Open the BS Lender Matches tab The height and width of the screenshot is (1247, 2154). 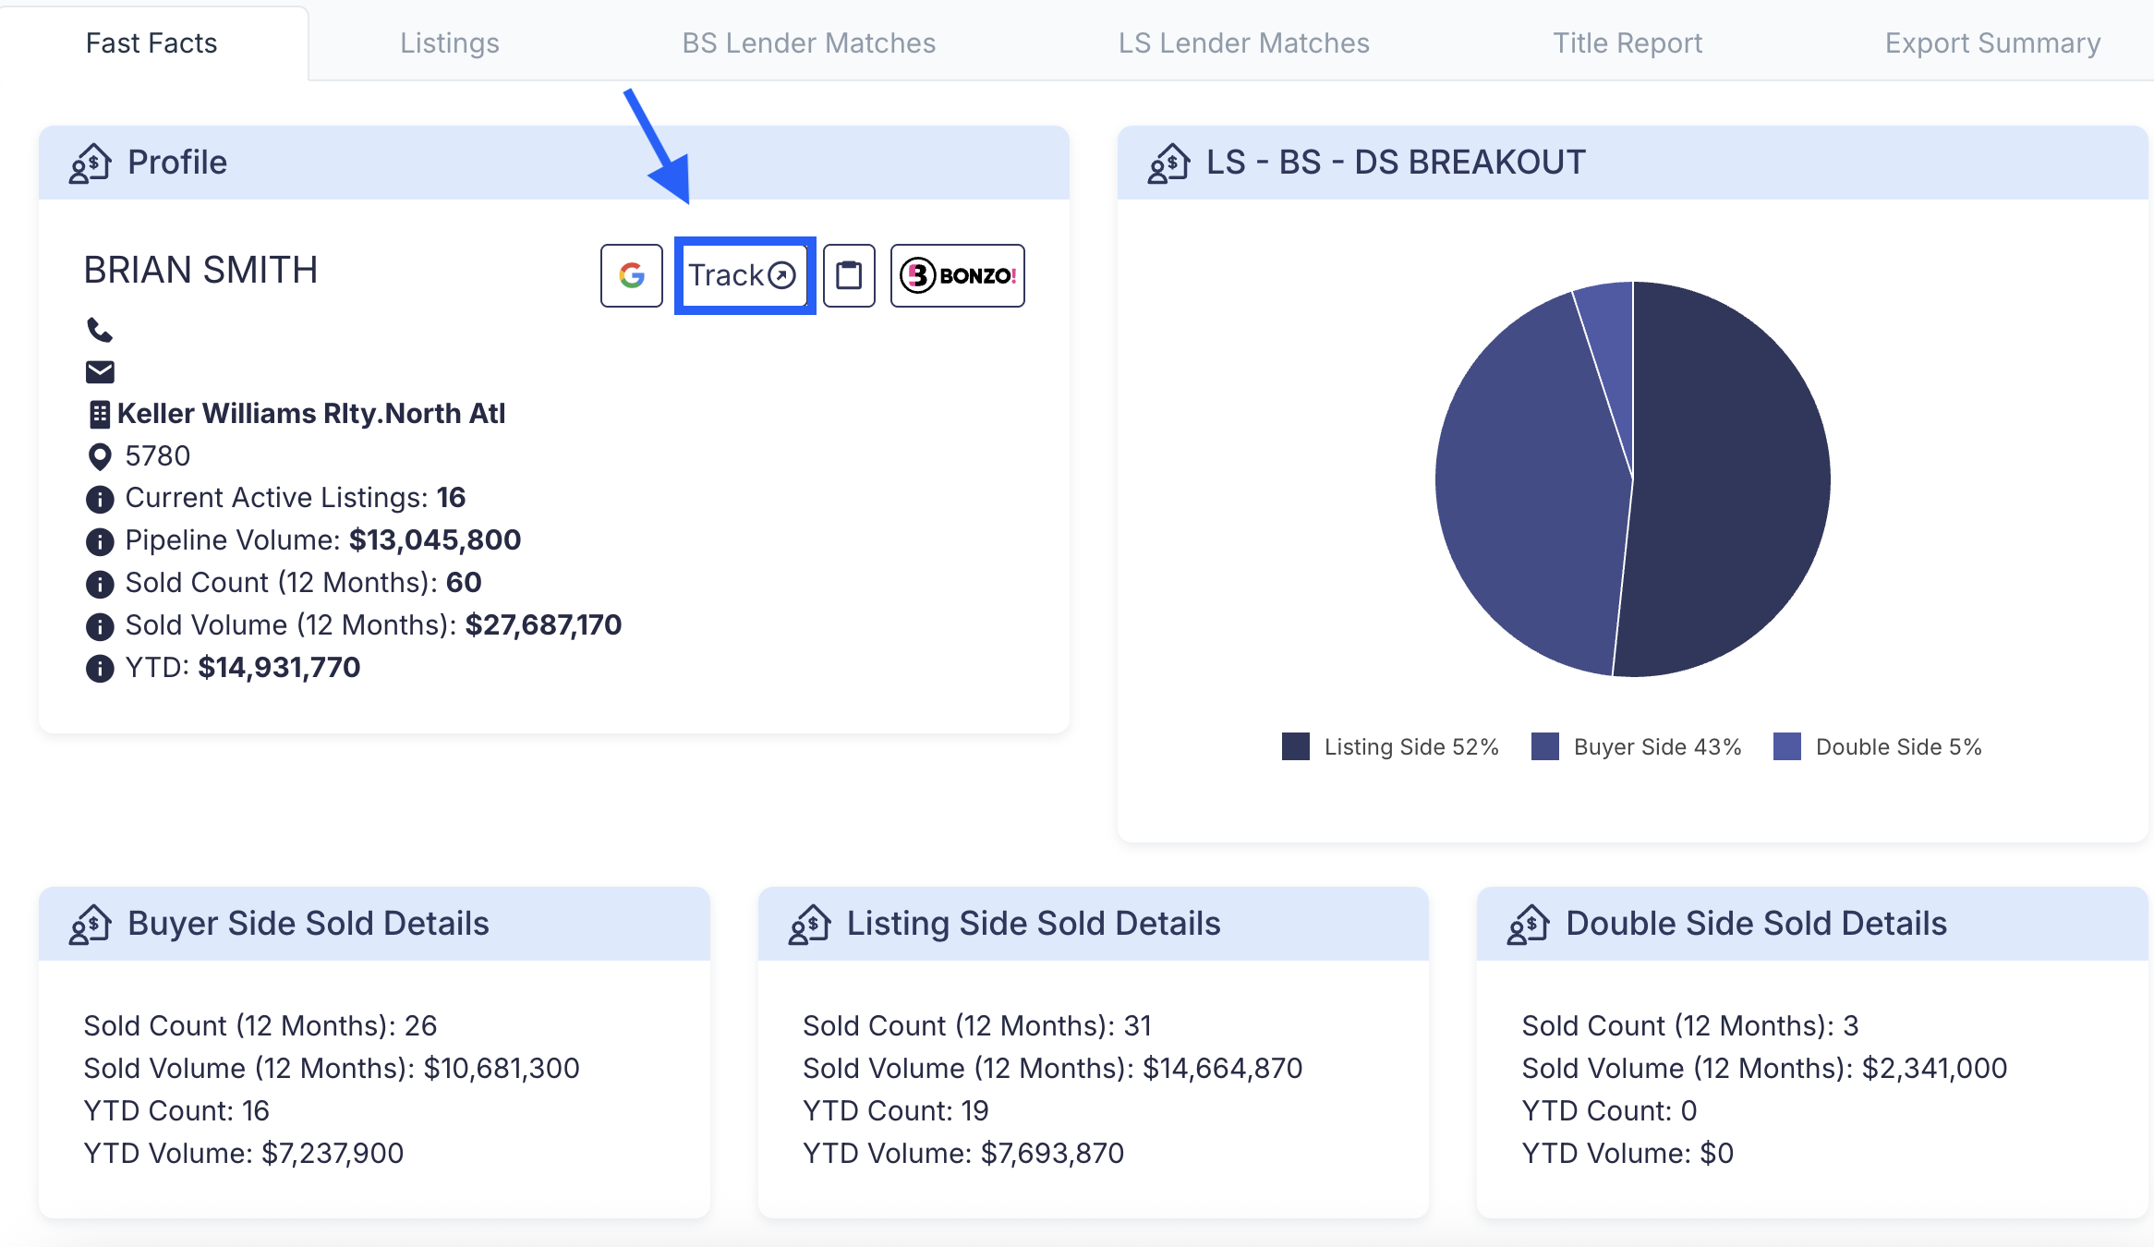[809, 42]
